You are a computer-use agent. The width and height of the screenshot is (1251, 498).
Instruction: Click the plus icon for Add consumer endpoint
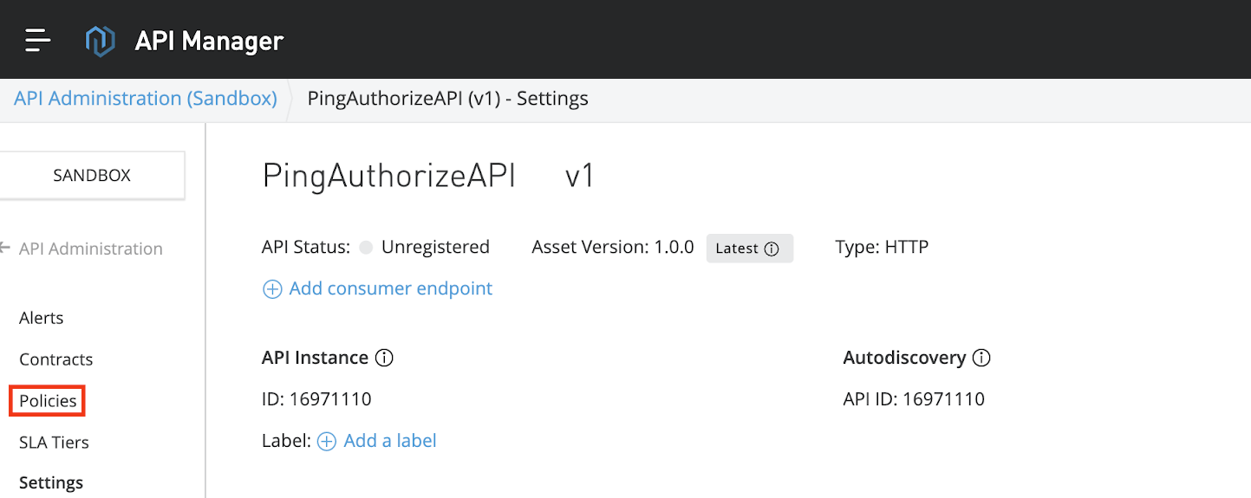tap(272, 289)
